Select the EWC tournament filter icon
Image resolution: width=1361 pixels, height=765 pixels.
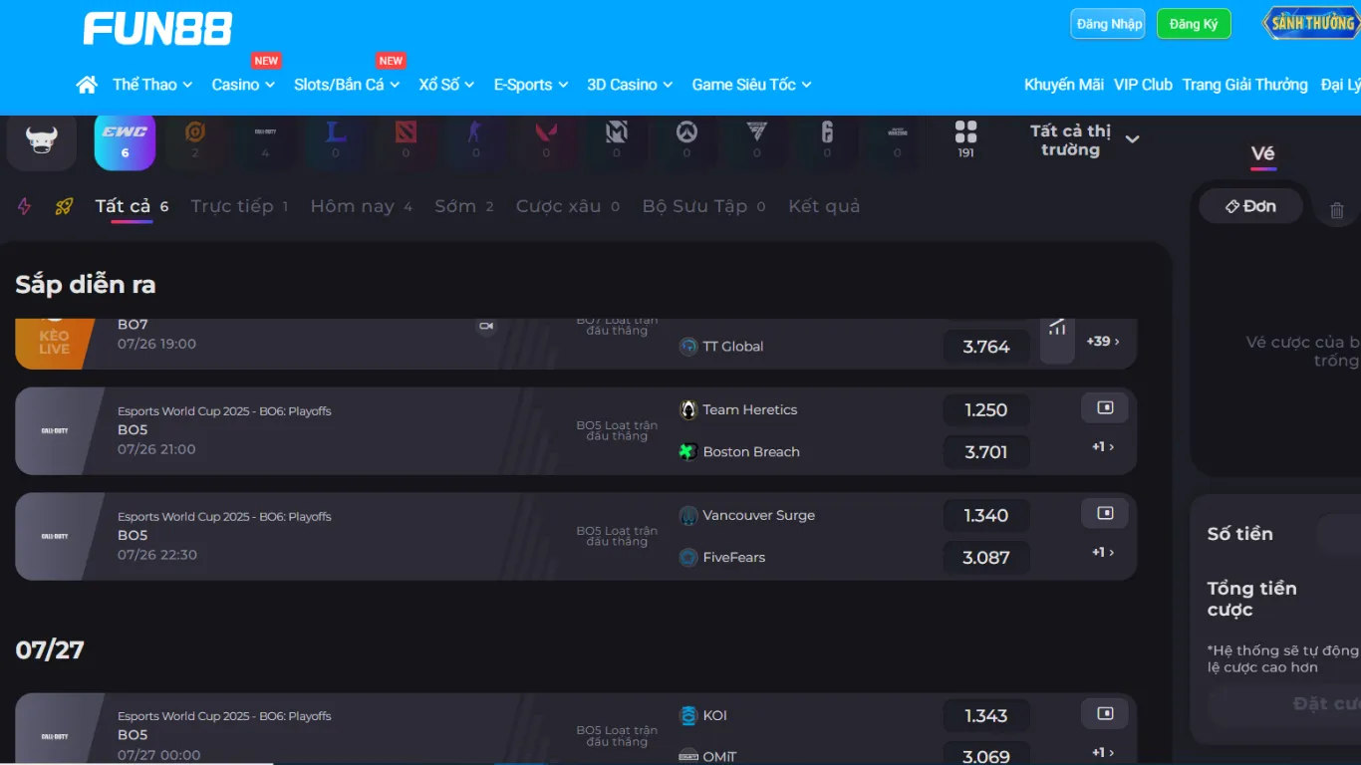pyautogui.click(x=125, y=140)
